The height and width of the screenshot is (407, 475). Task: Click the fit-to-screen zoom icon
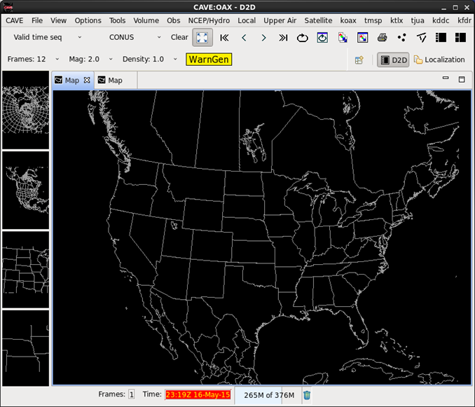coord(202,38)
